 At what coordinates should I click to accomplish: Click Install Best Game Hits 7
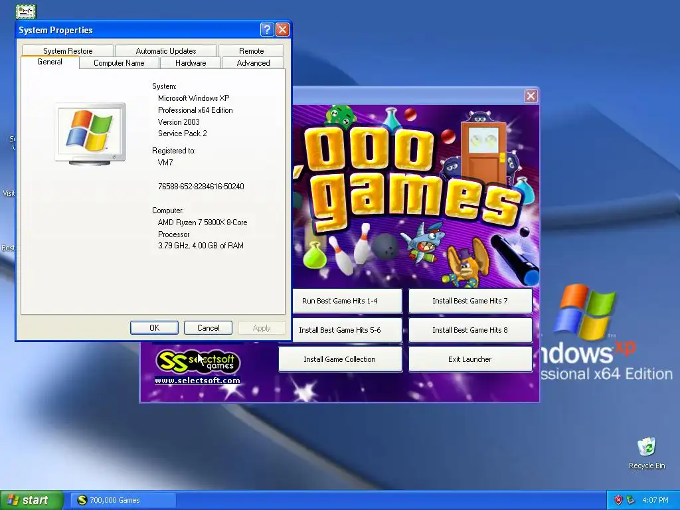pos(470,301)
